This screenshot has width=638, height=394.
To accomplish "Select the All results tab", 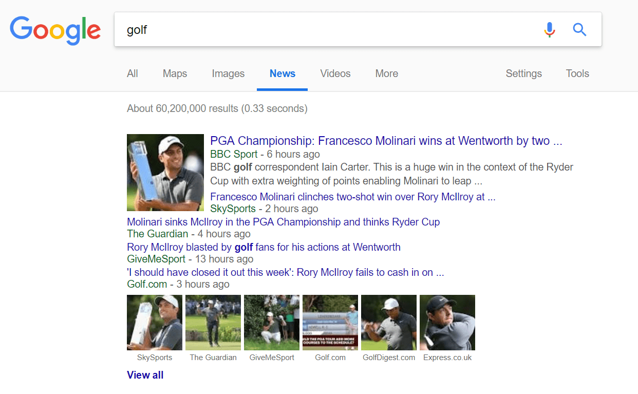I will (132, 73).
